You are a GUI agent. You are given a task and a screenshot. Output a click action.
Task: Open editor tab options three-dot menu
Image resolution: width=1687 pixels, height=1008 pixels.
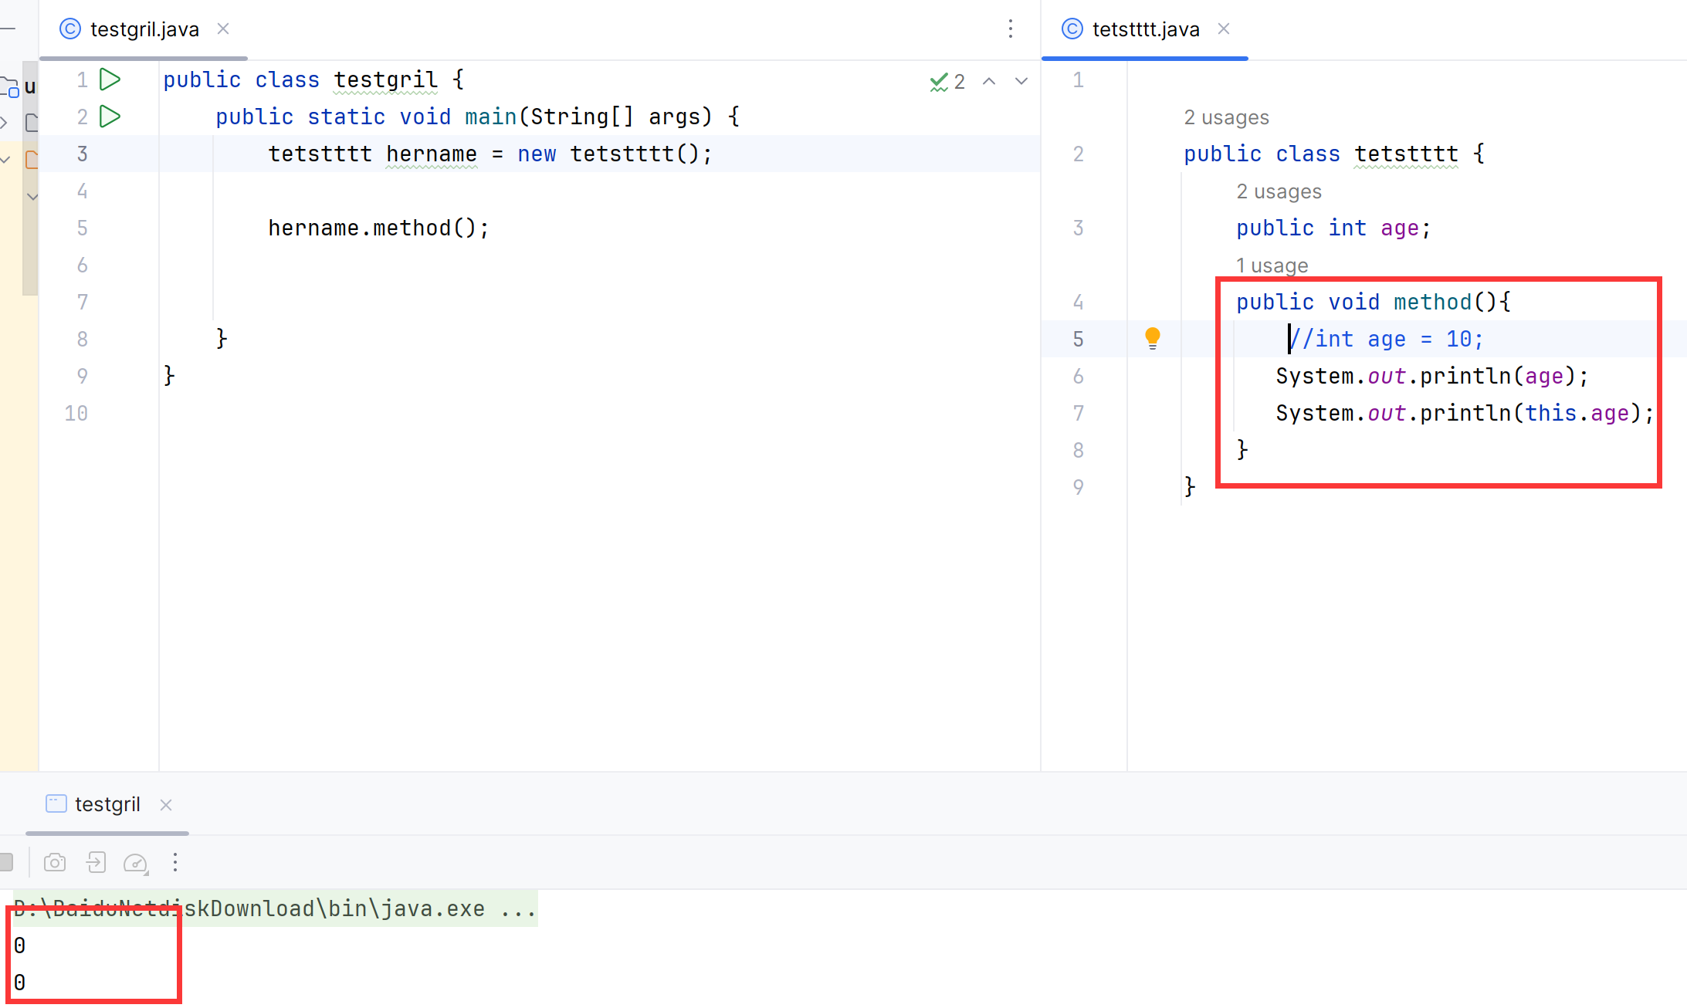[x=1011, y=29]
